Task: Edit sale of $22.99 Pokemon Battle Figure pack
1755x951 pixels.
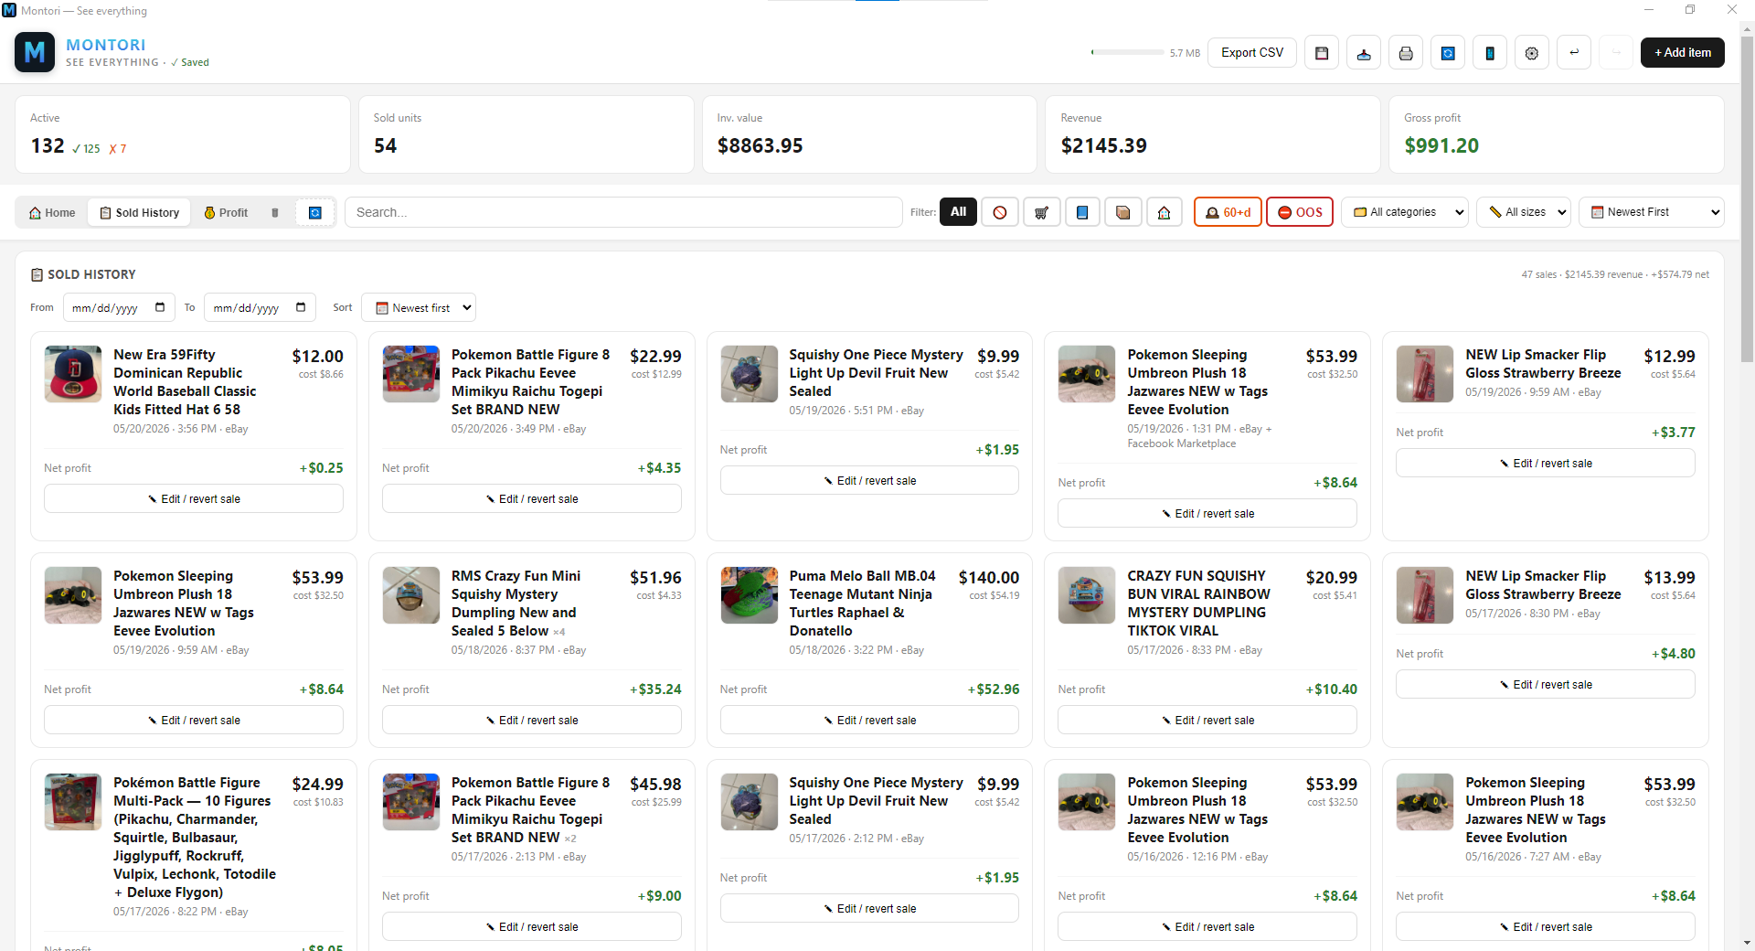Action: (x=532, y=499)
